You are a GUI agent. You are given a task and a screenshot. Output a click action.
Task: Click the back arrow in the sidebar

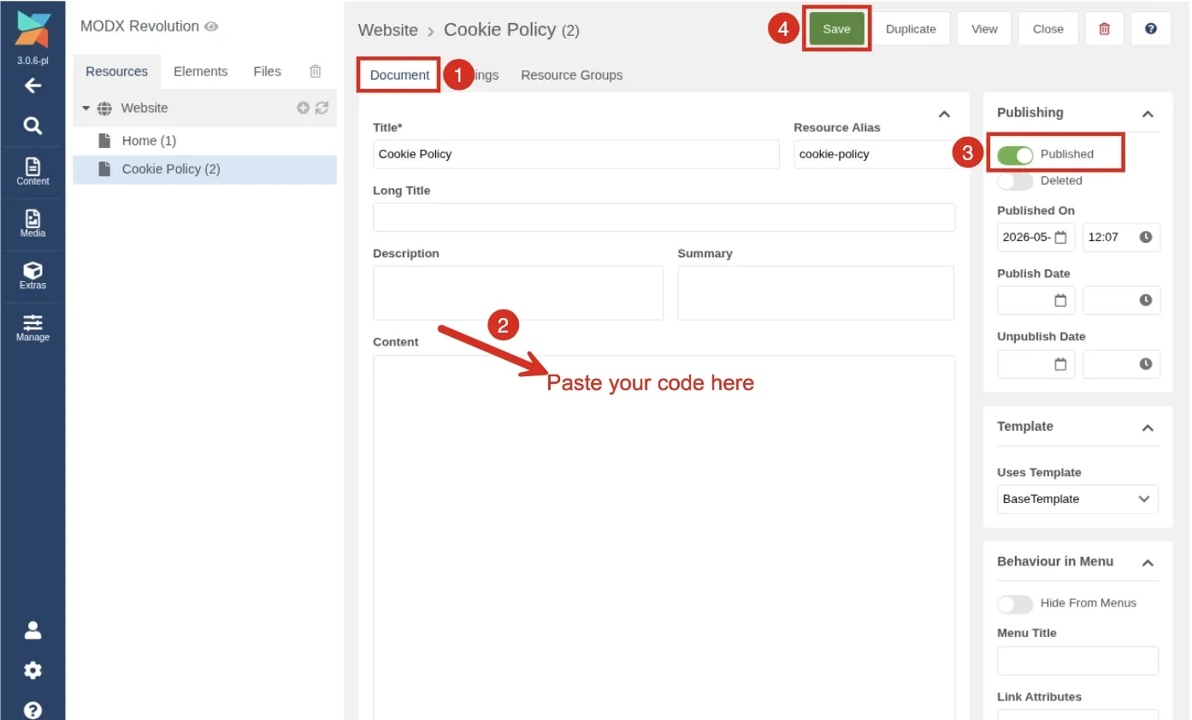click(x=32, y=86)
